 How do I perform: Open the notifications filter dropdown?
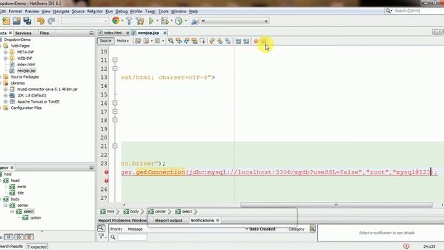tap(102, 236)
